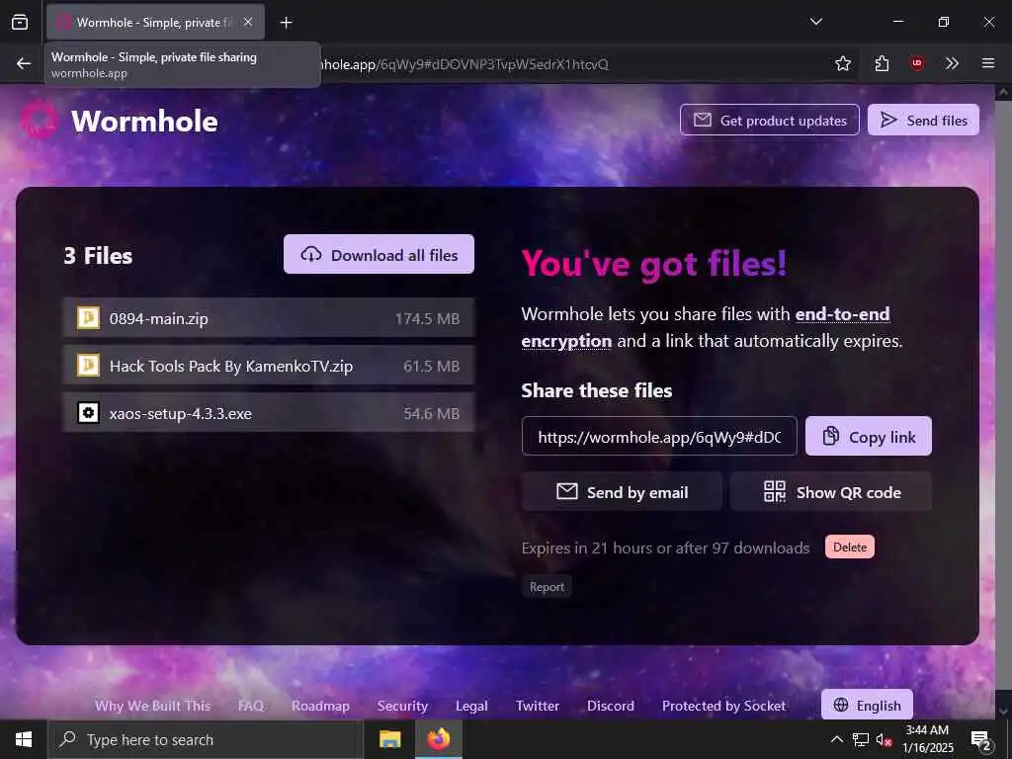Click the Report button
Image resolution: width=1012 pixels, height=759 pixels.
pyautogui.click(x=547, y=587)
